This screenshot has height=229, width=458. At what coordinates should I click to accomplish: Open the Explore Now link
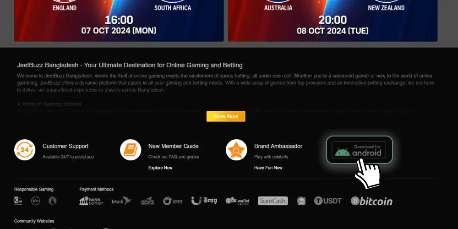coord(160,168)
